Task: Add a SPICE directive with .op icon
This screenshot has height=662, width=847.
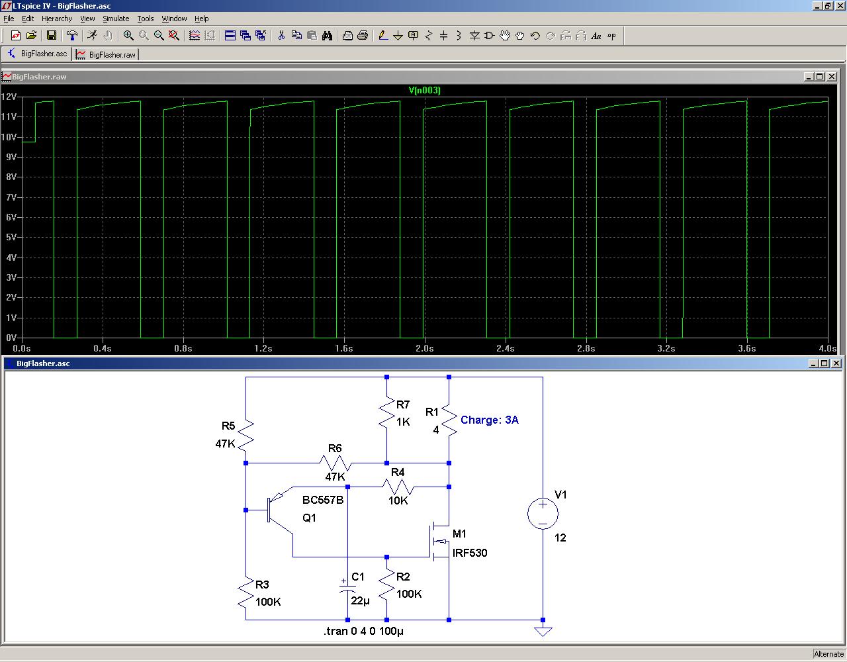Action: click(611, 36)
